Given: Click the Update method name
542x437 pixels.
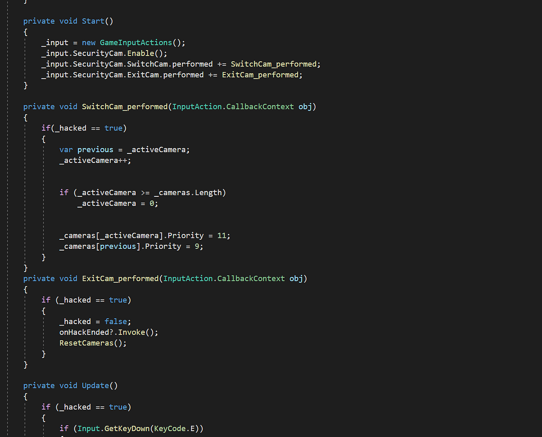Looking at the screenshot, I should coord(95,386).
